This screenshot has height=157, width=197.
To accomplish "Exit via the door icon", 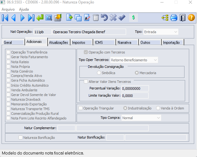I will (183, 18).
